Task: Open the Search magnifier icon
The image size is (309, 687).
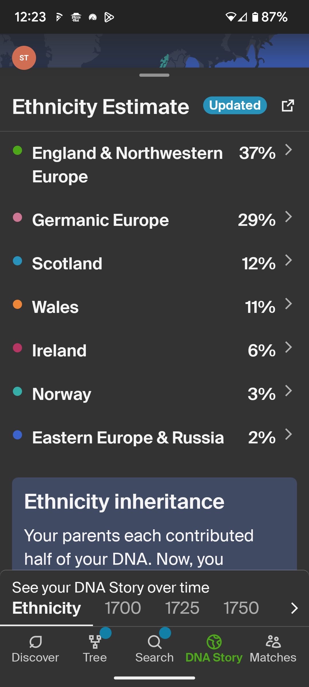Action: click(x=154, y=642)
